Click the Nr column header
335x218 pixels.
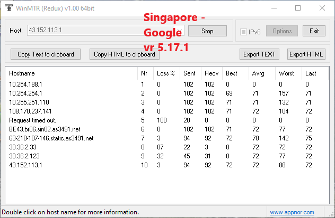145,73
